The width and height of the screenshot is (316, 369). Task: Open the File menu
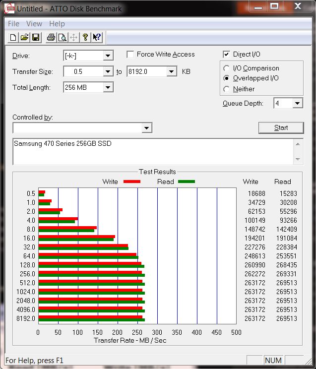click(x=13, y=24)
